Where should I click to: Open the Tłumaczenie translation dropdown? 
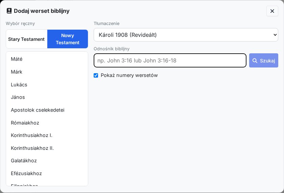186,35
